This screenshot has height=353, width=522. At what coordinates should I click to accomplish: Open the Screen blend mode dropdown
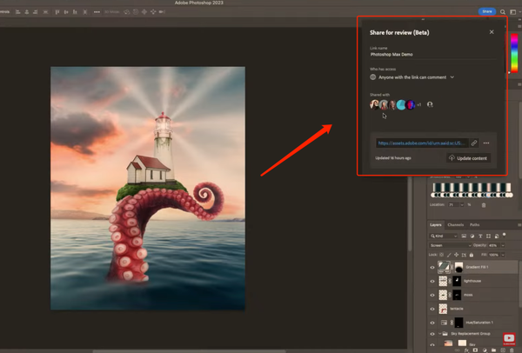(x=450, y=245)
